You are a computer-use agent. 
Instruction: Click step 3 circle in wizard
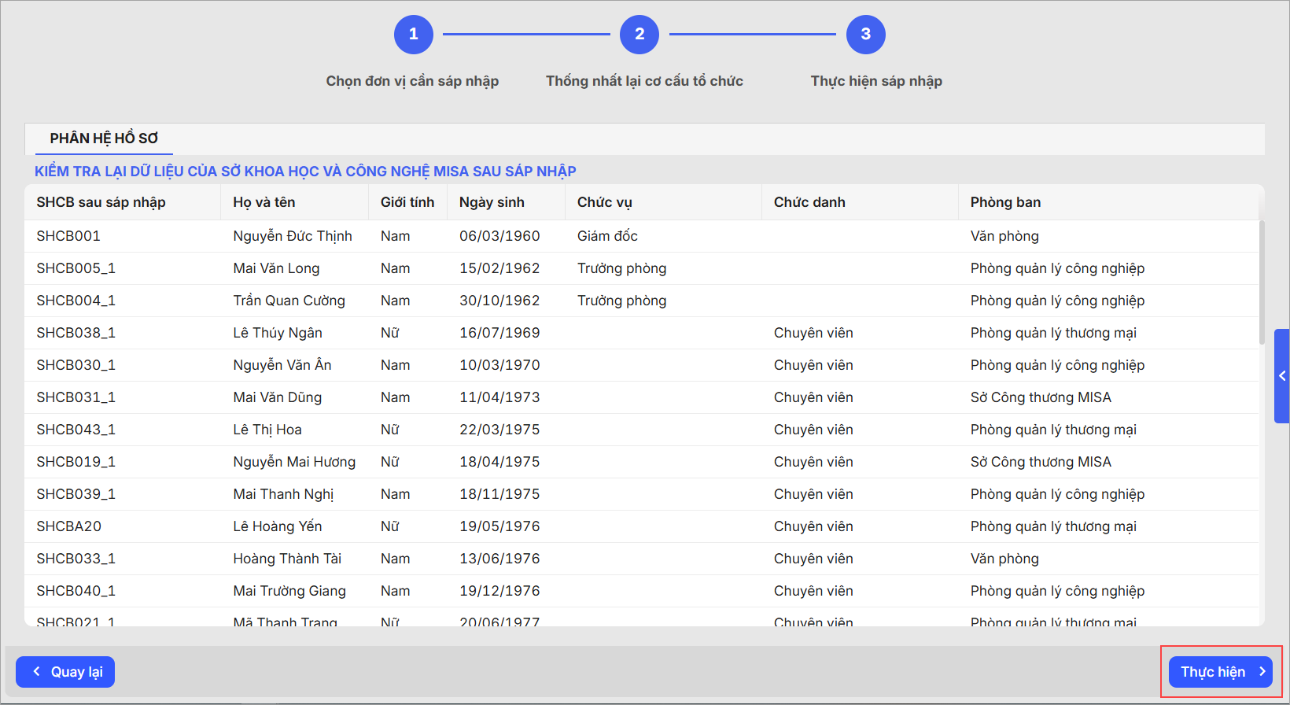(865, 35)
